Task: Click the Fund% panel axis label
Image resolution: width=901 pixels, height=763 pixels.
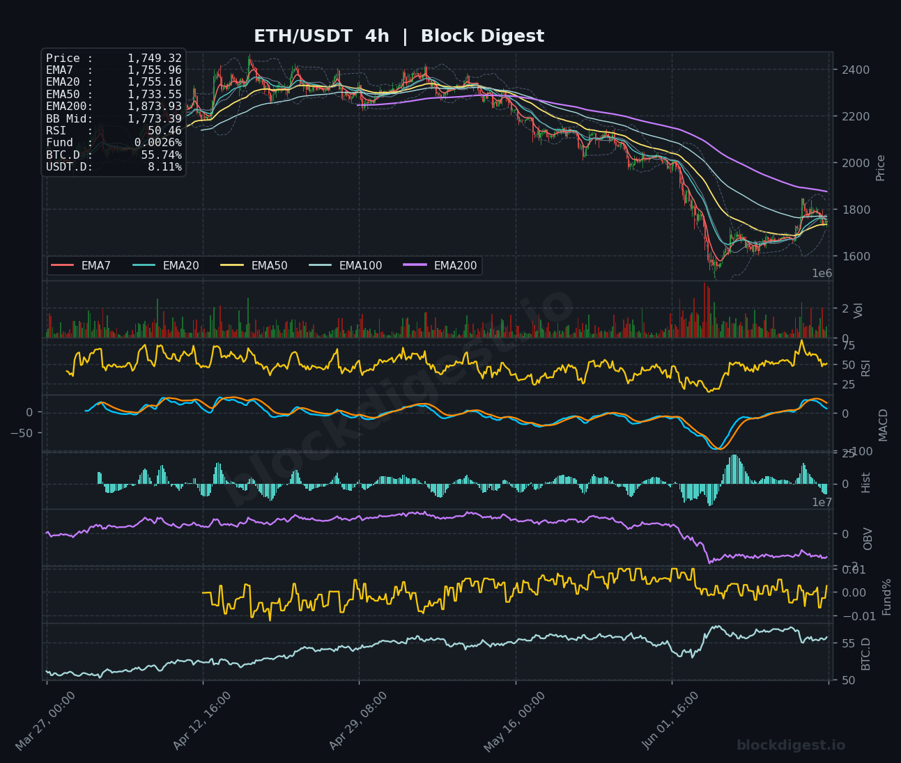Action: [x=887, y=596]
